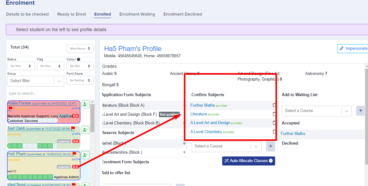Trash the A Level Art and Design subject
Image resolution: width=368 pixels, height=186 pixels.
click(274, 123)
